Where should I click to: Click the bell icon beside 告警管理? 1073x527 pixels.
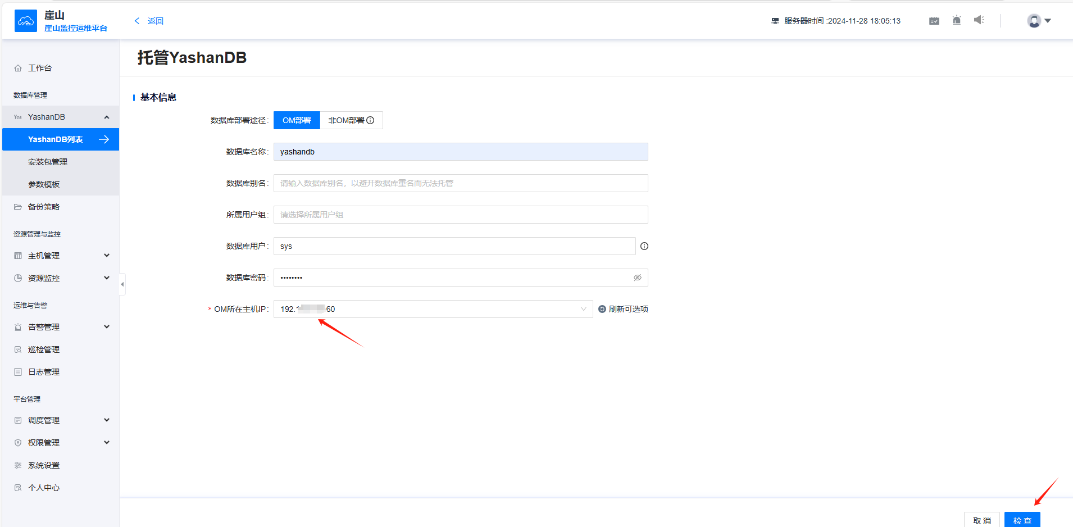click(x=18, y=327)
